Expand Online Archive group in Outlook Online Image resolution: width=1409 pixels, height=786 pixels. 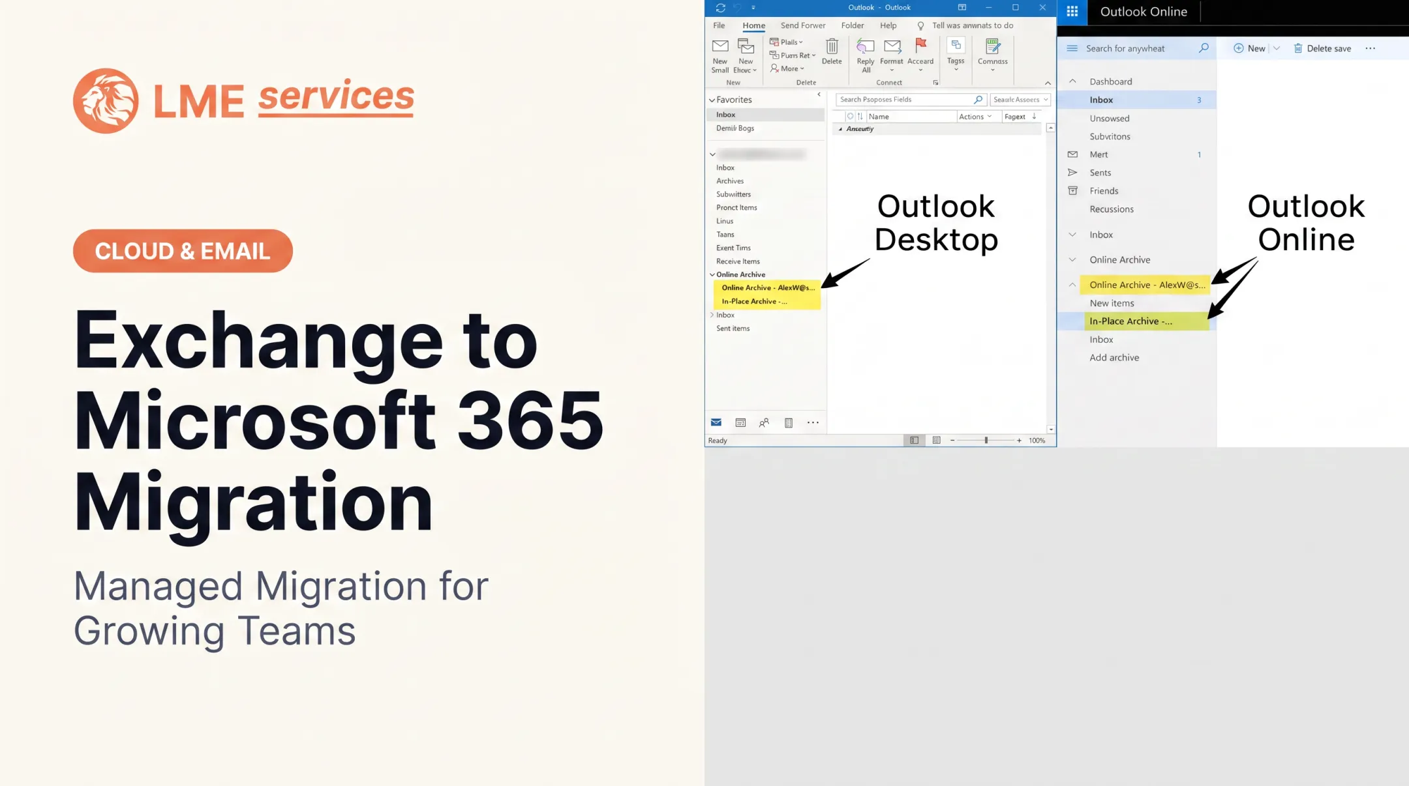[x=1072, y=260]
